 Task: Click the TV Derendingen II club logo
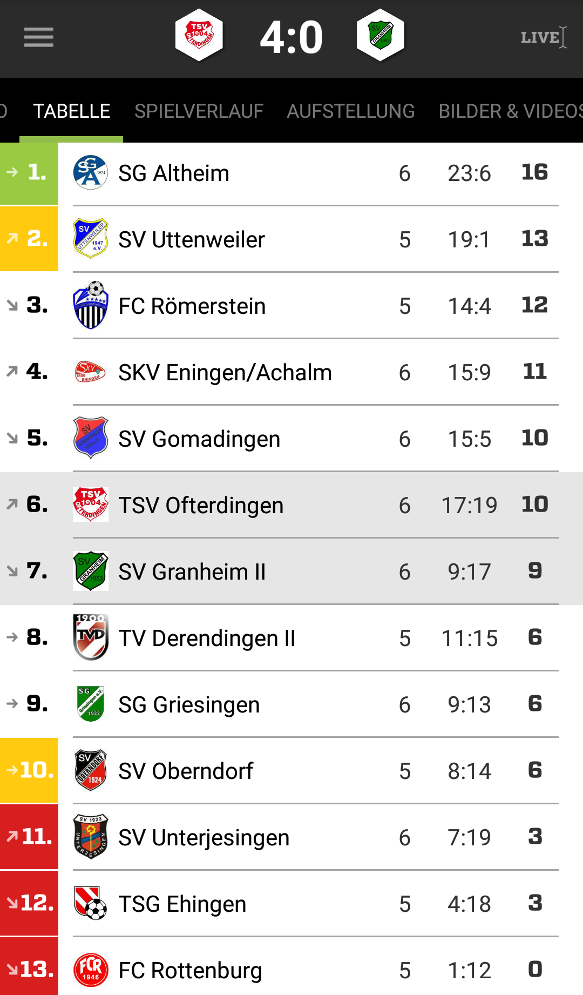click(x=91, y=637)
